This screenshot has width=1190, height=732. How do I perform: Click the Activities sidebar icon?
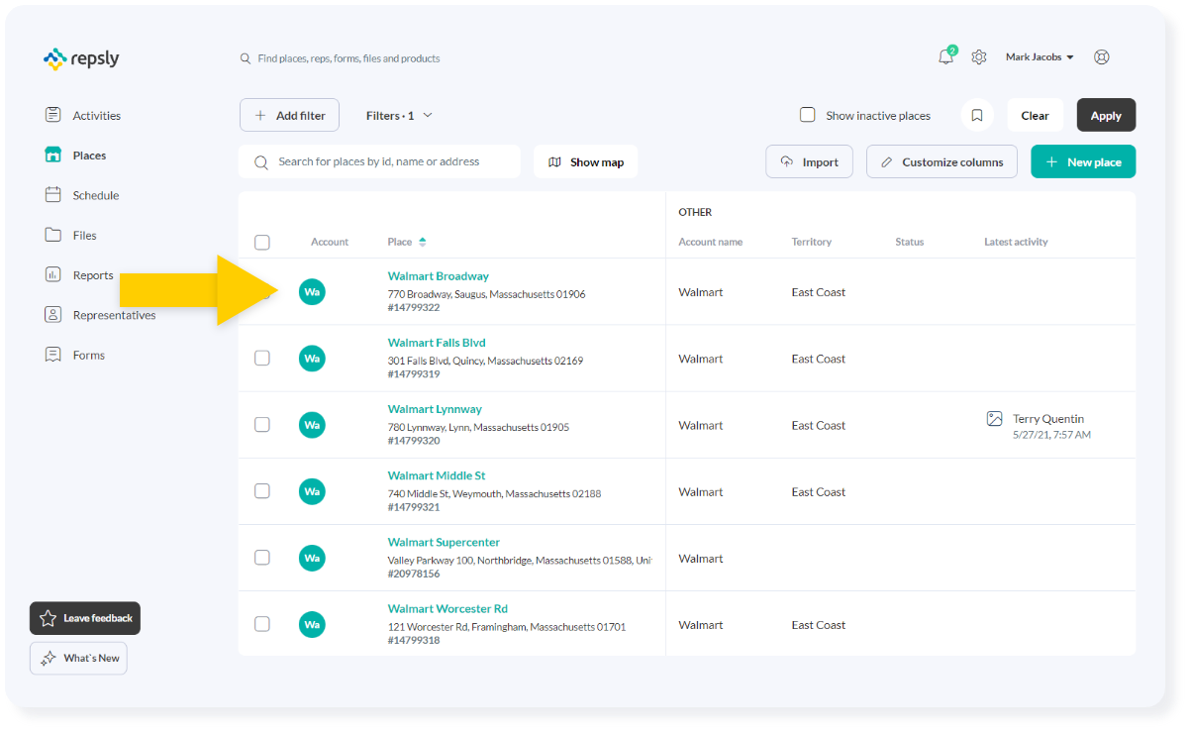pyautogui.click(x=53, y=115)
